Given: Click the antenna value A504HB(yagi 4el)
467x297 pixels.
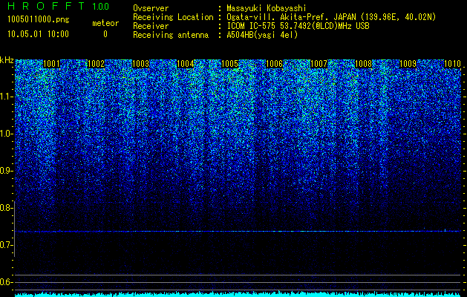Looking at the screenshot, I should tap(262, 35).
